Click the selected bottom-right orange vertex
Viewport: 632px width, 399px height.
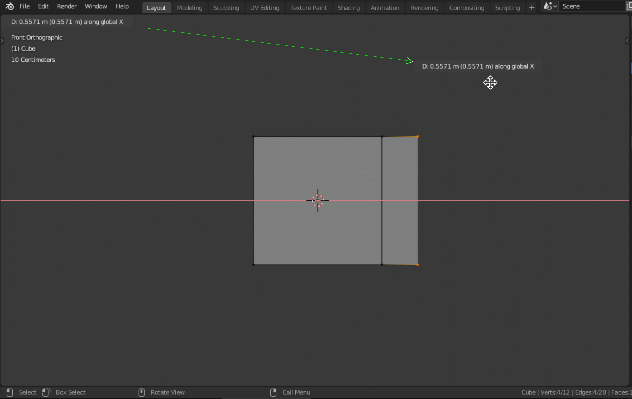coord(417,265)
